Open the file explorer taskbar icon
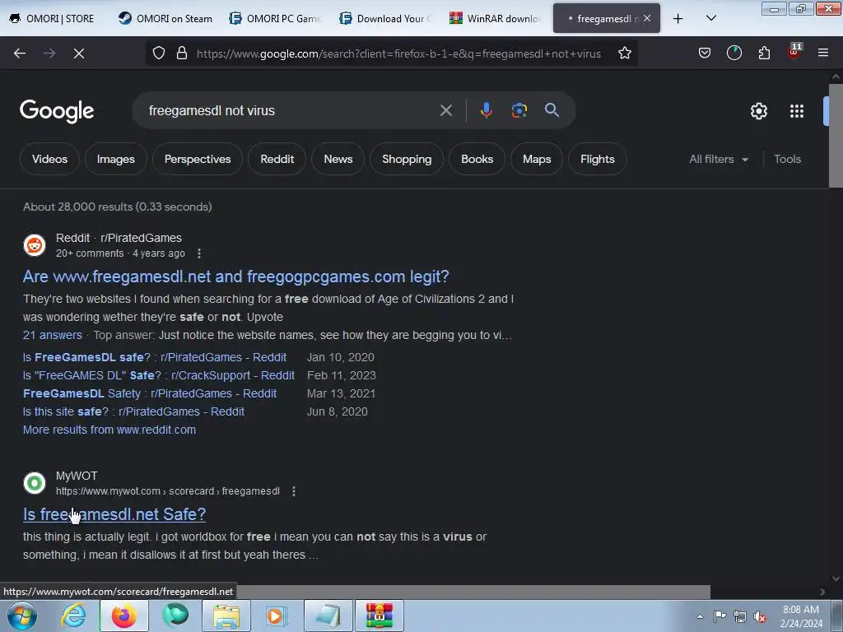 (226, 616)
